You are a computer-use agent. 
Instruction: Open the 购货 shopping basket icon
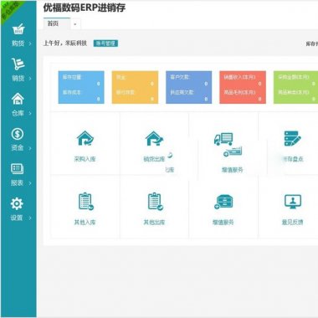click(18, 28)
